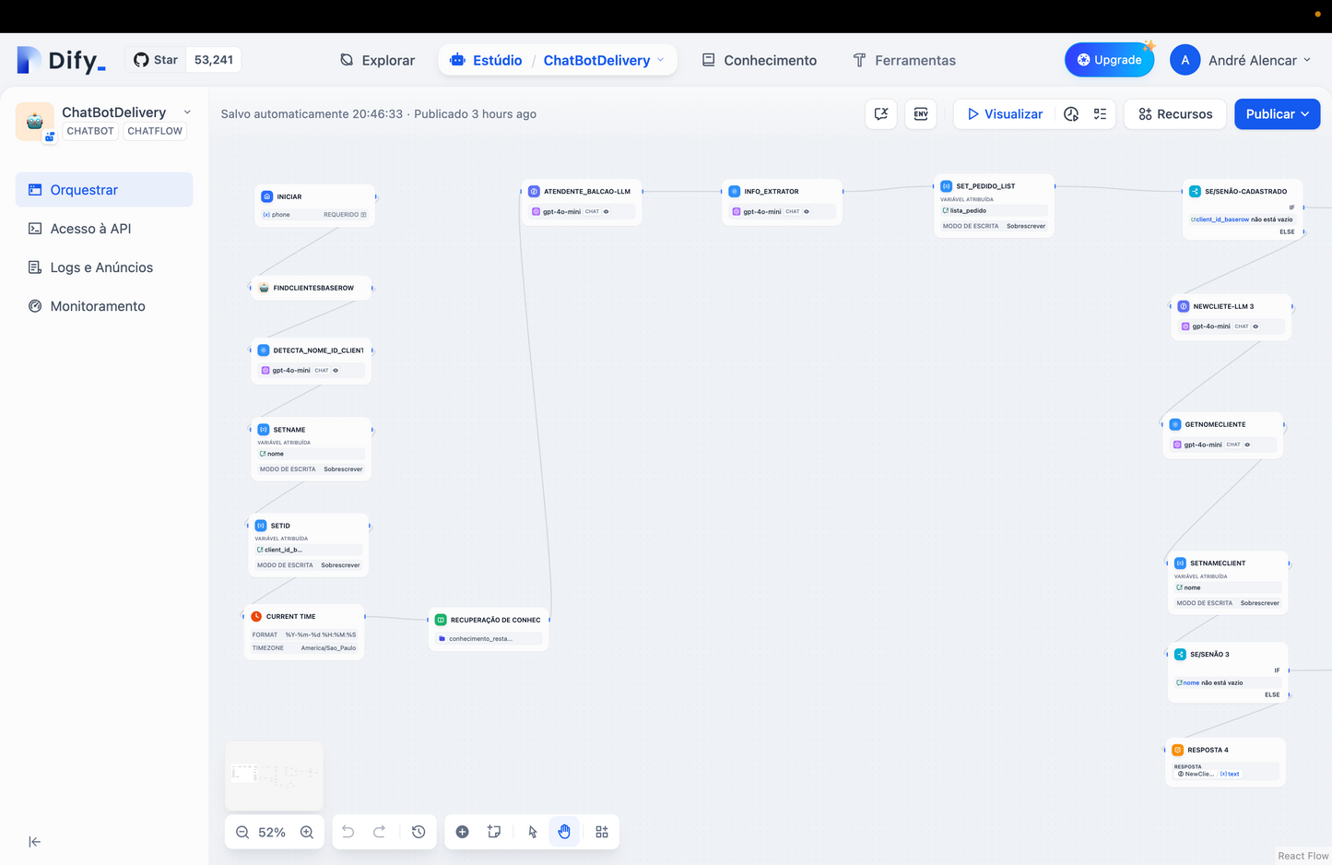Screen dimensions: 1332x865
Task: Toggle vision eye on ATENDENTE_BALCAO-LLM model
Action: [606, 211]
